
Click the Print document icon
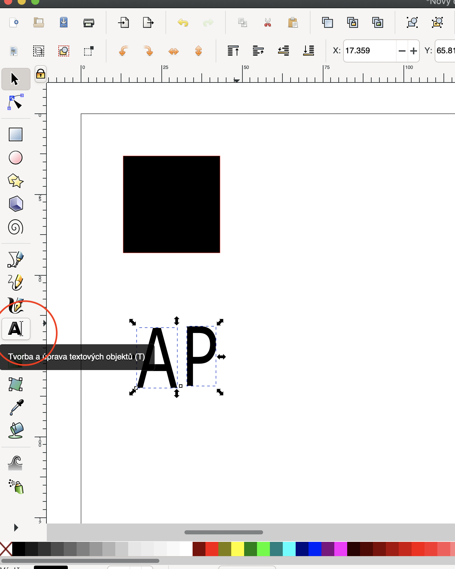point(89,23)
